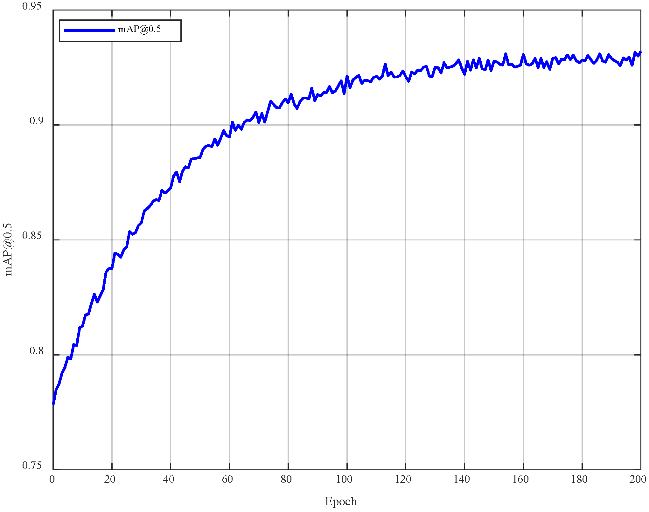649x512 pixels.
Task: Click the x-axis tick label 40
Action: click(x=169, y=479)
